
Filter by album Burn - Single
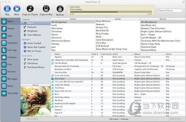[163, 35]
